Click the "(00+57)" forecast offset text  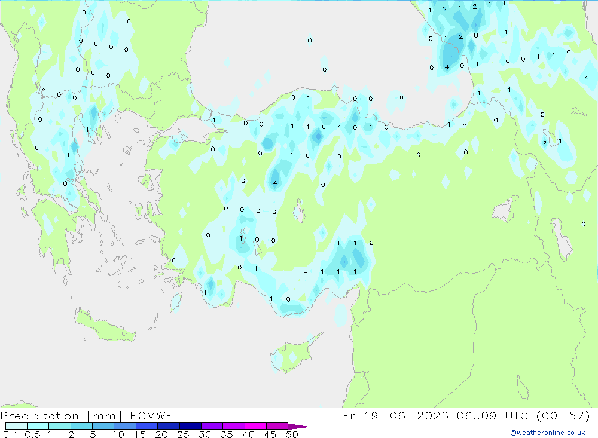pos(563,415)
